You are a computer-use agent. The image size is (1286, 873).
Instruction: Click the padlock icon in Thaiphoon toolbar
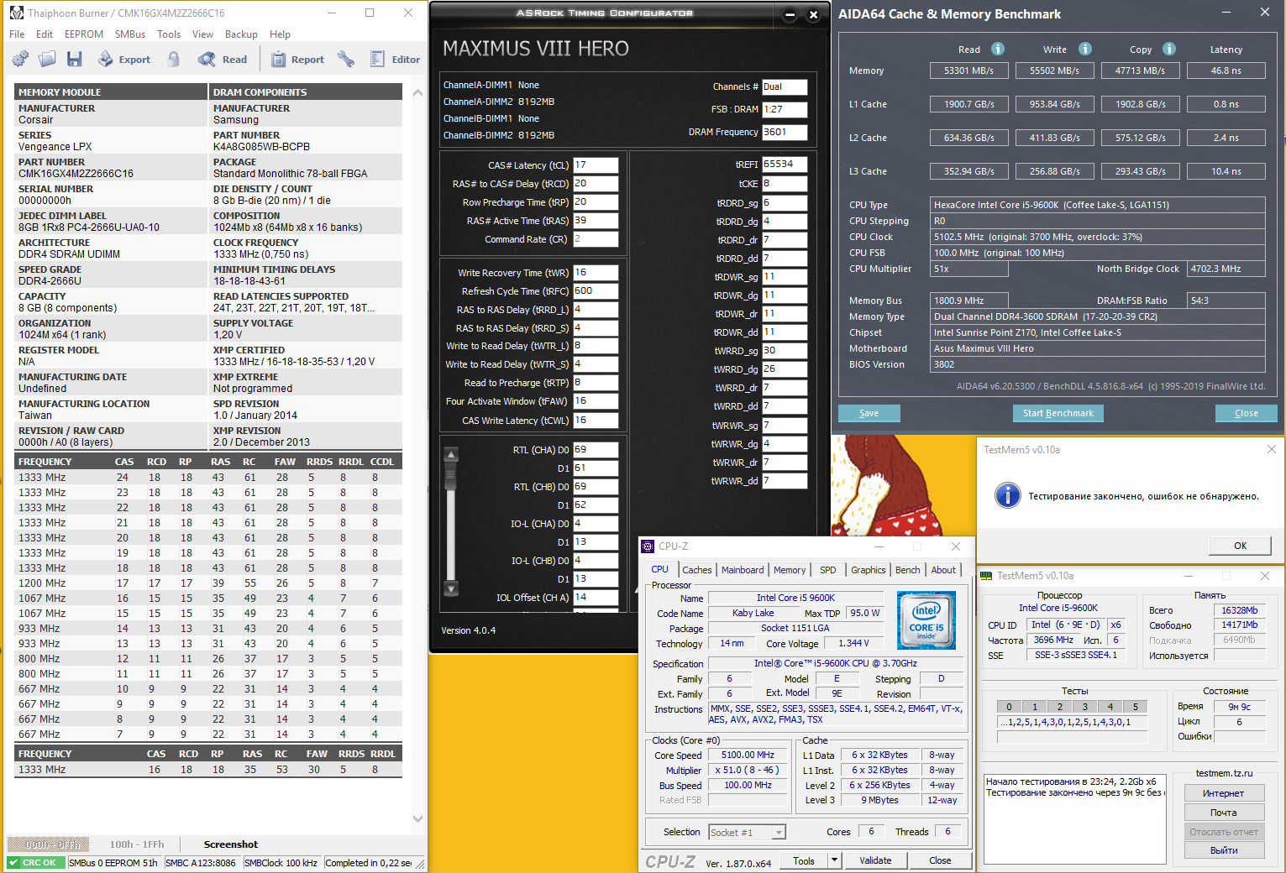tap(174, 59)
